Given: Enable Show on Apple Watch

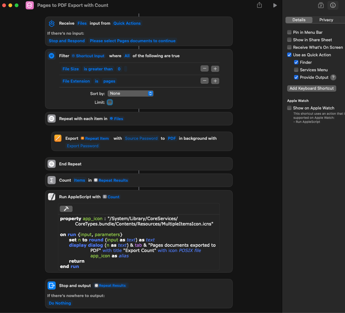Looking at the screenshot, I should pos(289,108).
